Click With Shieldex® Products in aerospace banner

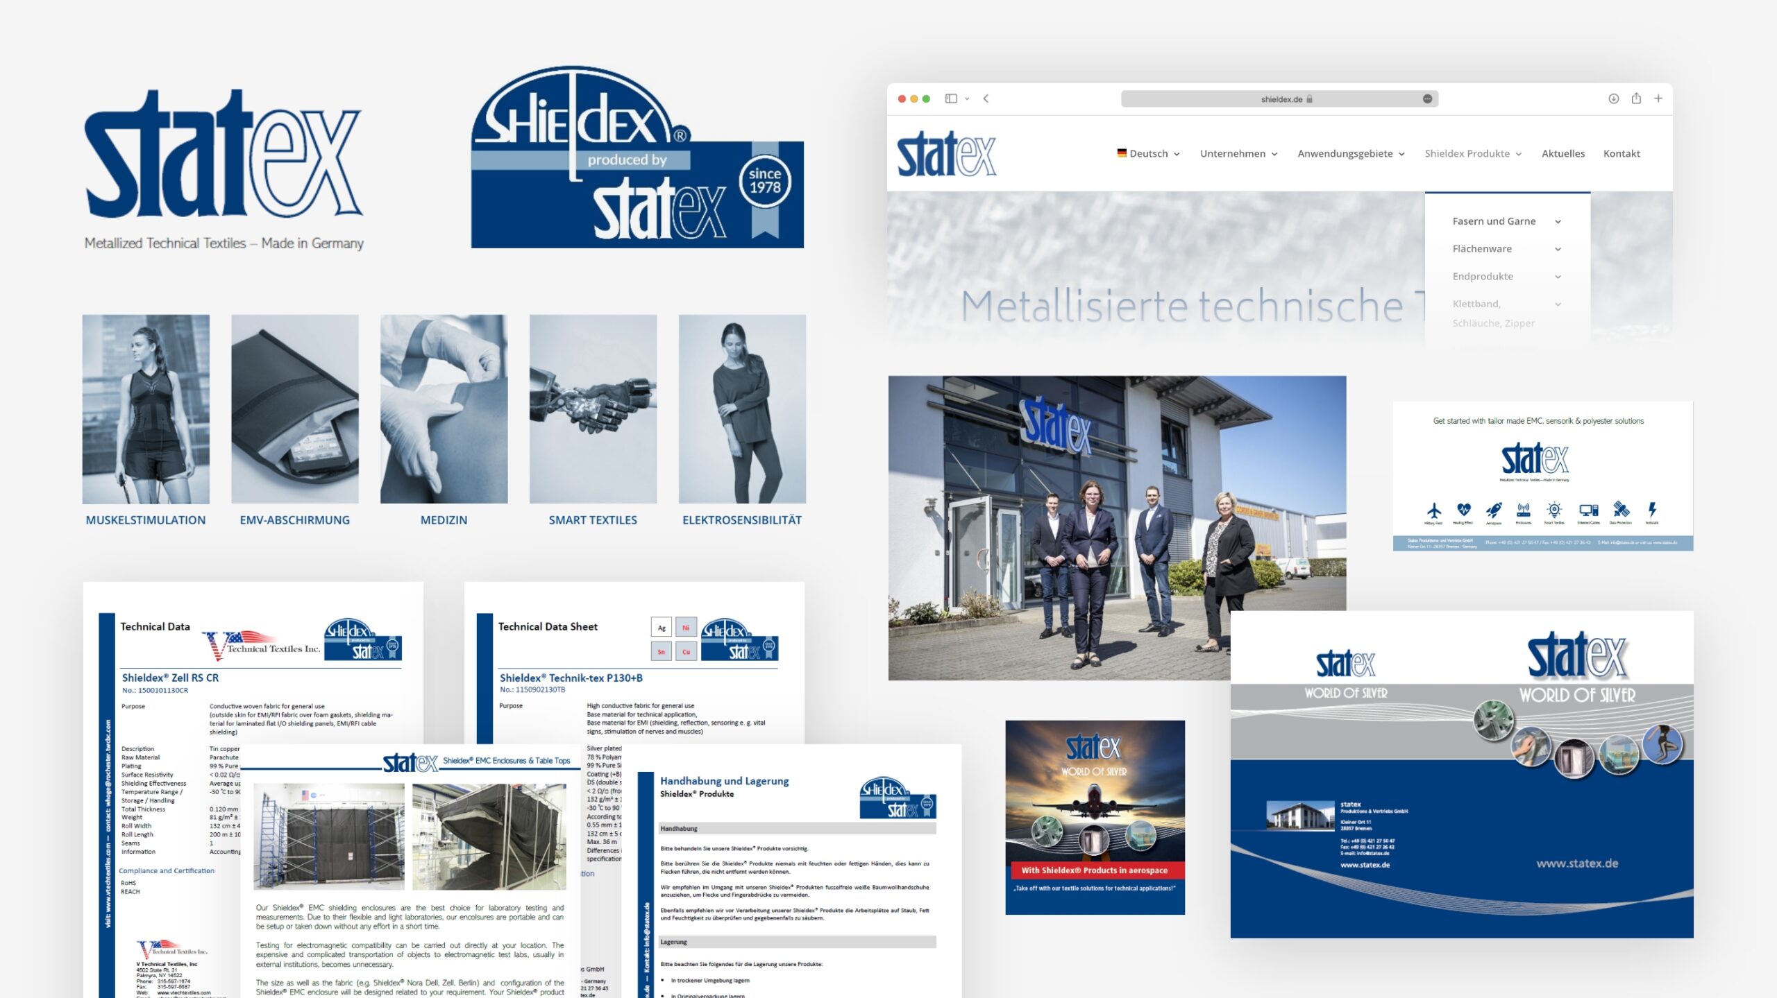(x=1094, y=870)
